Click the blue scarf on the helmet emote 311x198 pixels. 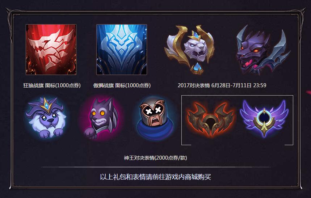(x=156, y=130)
